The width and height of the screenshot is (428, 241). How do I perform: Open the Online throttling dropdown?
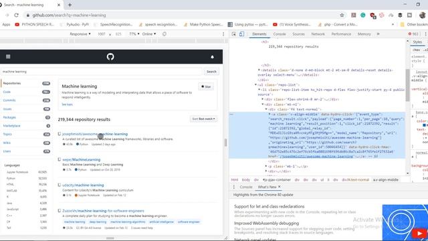(149, 34)
